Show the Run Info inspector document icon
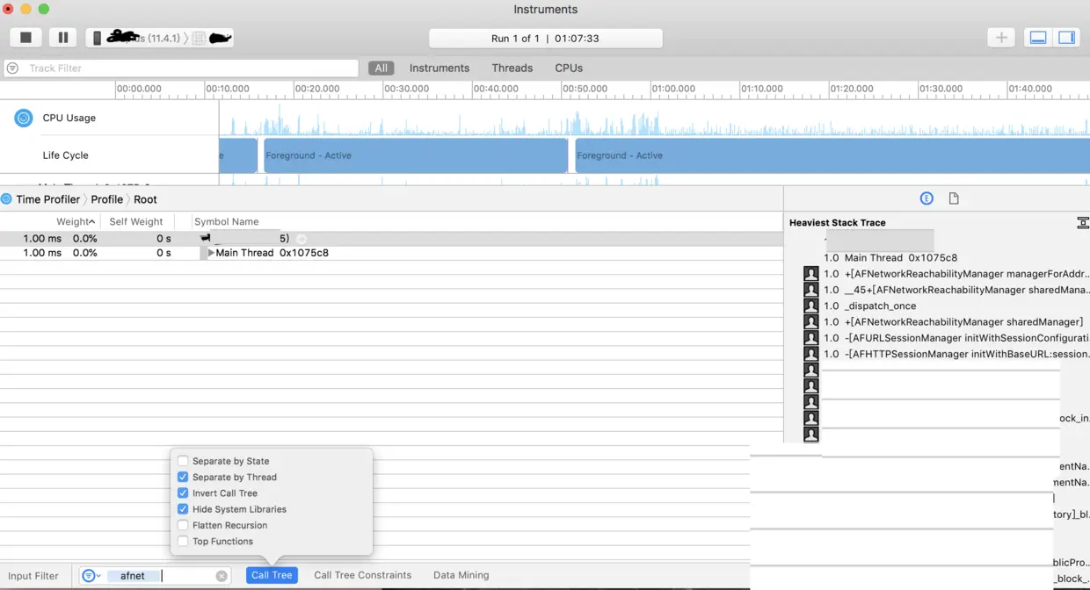 954,198
